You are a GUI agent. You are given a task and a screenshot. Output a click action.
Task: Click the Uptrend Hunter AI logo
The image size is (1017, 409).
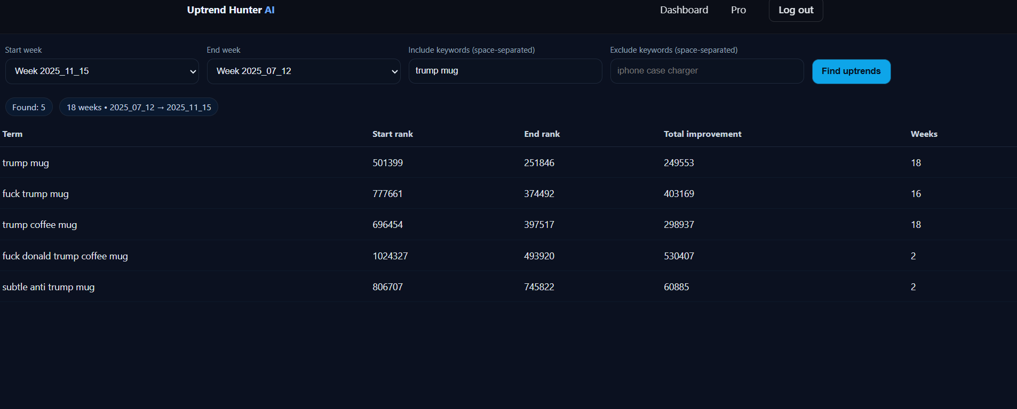tap(231, 10)
